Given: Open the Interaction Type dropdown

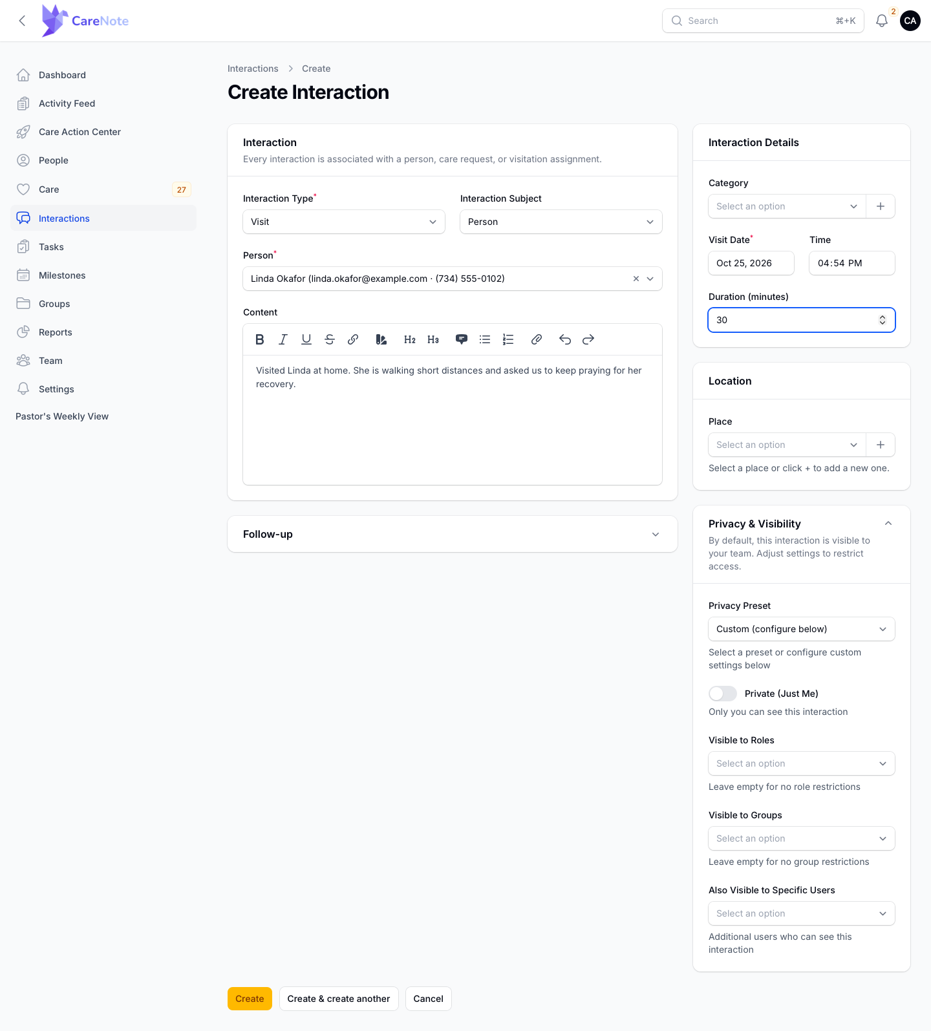Looking at the screenshot, I should [344, 222].
